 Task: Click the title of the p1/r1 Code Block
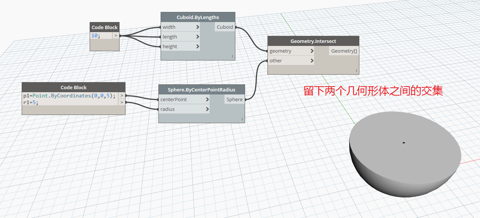pyautogui.click(x=74, y=87)
